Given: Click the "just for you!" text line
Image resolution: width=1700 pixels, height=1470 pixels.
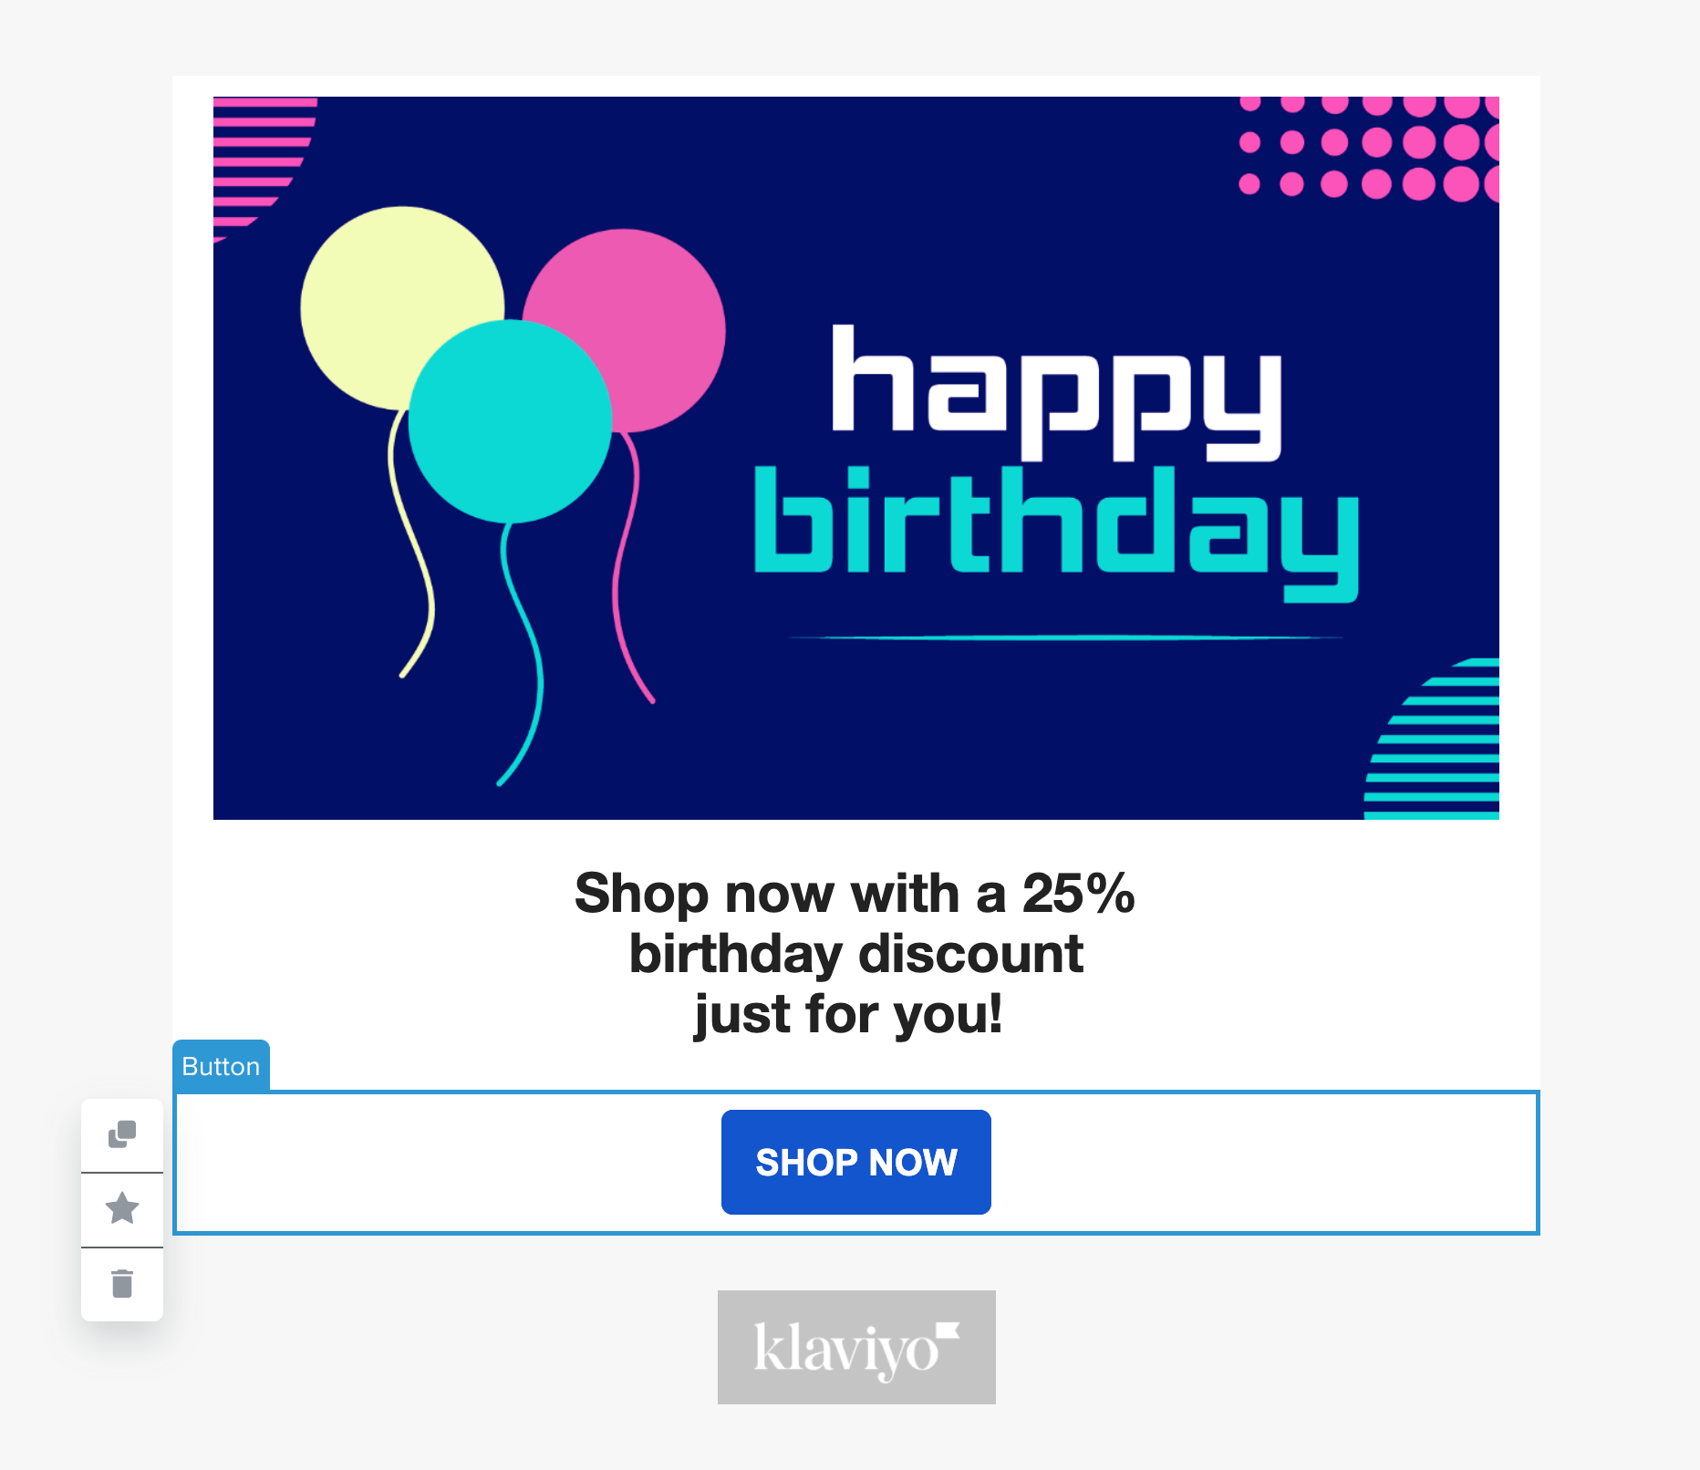Looking at the screenshot, I should (848, 1014).
